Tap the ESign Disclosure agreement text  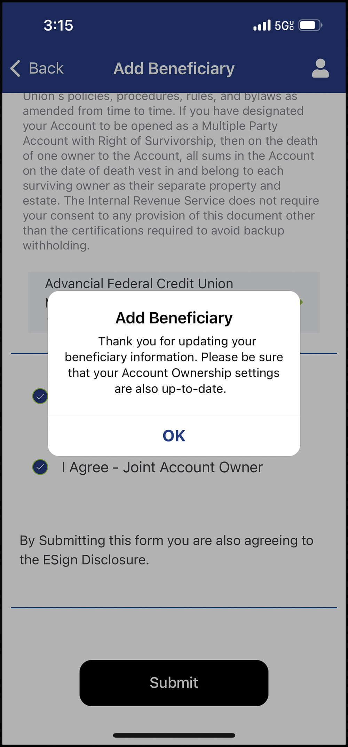(x=166, y=550)
